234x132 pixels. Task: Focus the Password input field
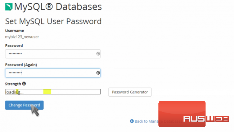(53, 54)
